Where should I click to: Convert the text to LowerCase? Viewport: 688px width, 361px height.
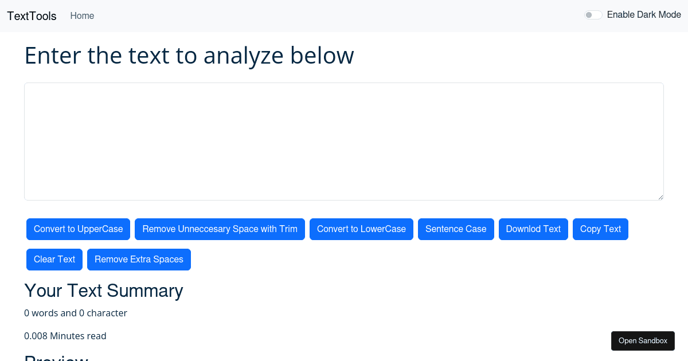click(x=361, y=229)
